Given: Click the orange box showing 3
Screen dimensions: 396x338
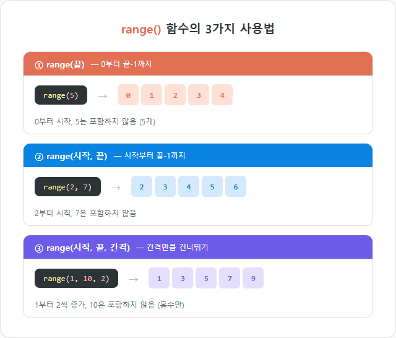Looking at the screenshot, I should coord(199,95).
